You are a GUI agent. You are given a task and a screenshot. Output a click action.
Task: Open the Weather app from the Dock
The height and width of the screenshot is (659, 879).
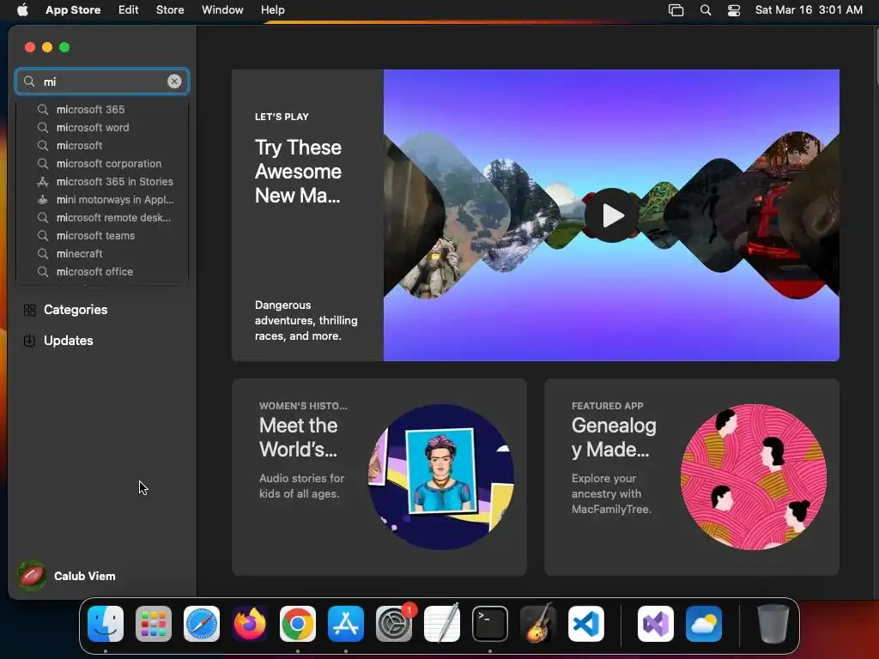704,624
